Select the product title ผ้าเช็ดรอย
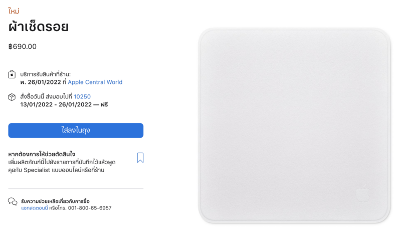 point(39,27)
